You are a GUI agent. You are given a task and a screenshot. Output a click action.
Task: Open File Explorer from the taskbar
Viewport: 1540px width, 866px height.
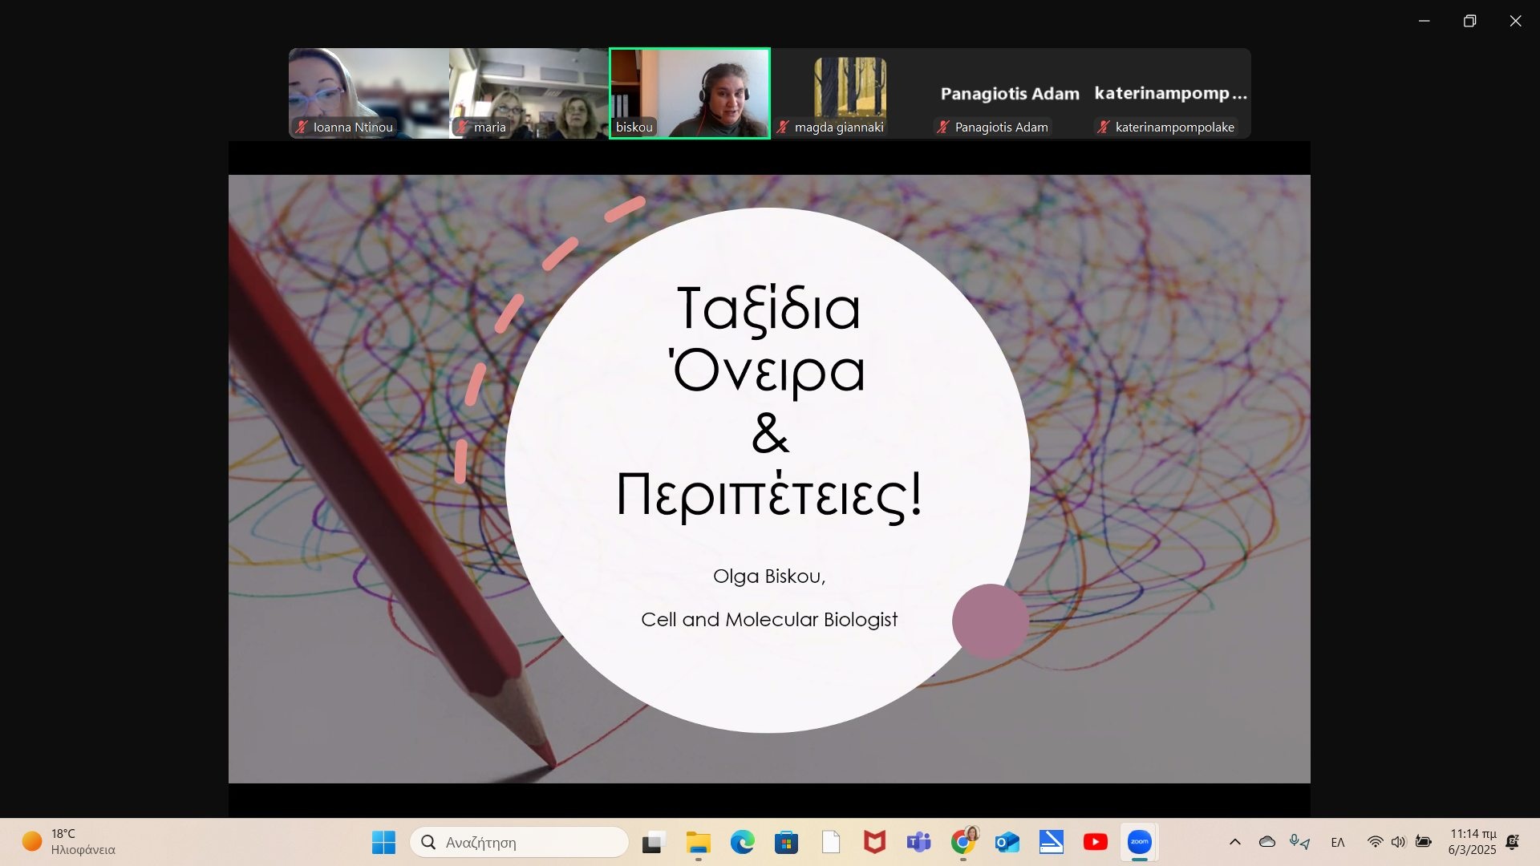tap(698, 842)
